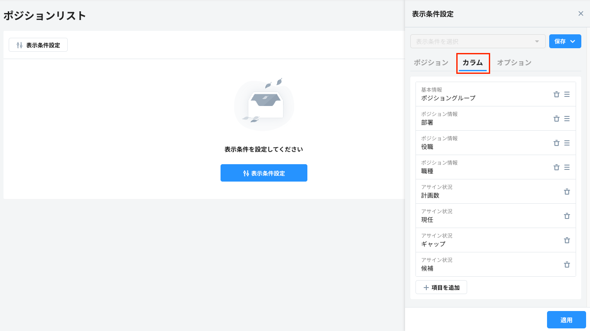This screenshot has height=331, width=590.
Task: Click the reorder handle next to 職種
Action: tap(567, 167)
